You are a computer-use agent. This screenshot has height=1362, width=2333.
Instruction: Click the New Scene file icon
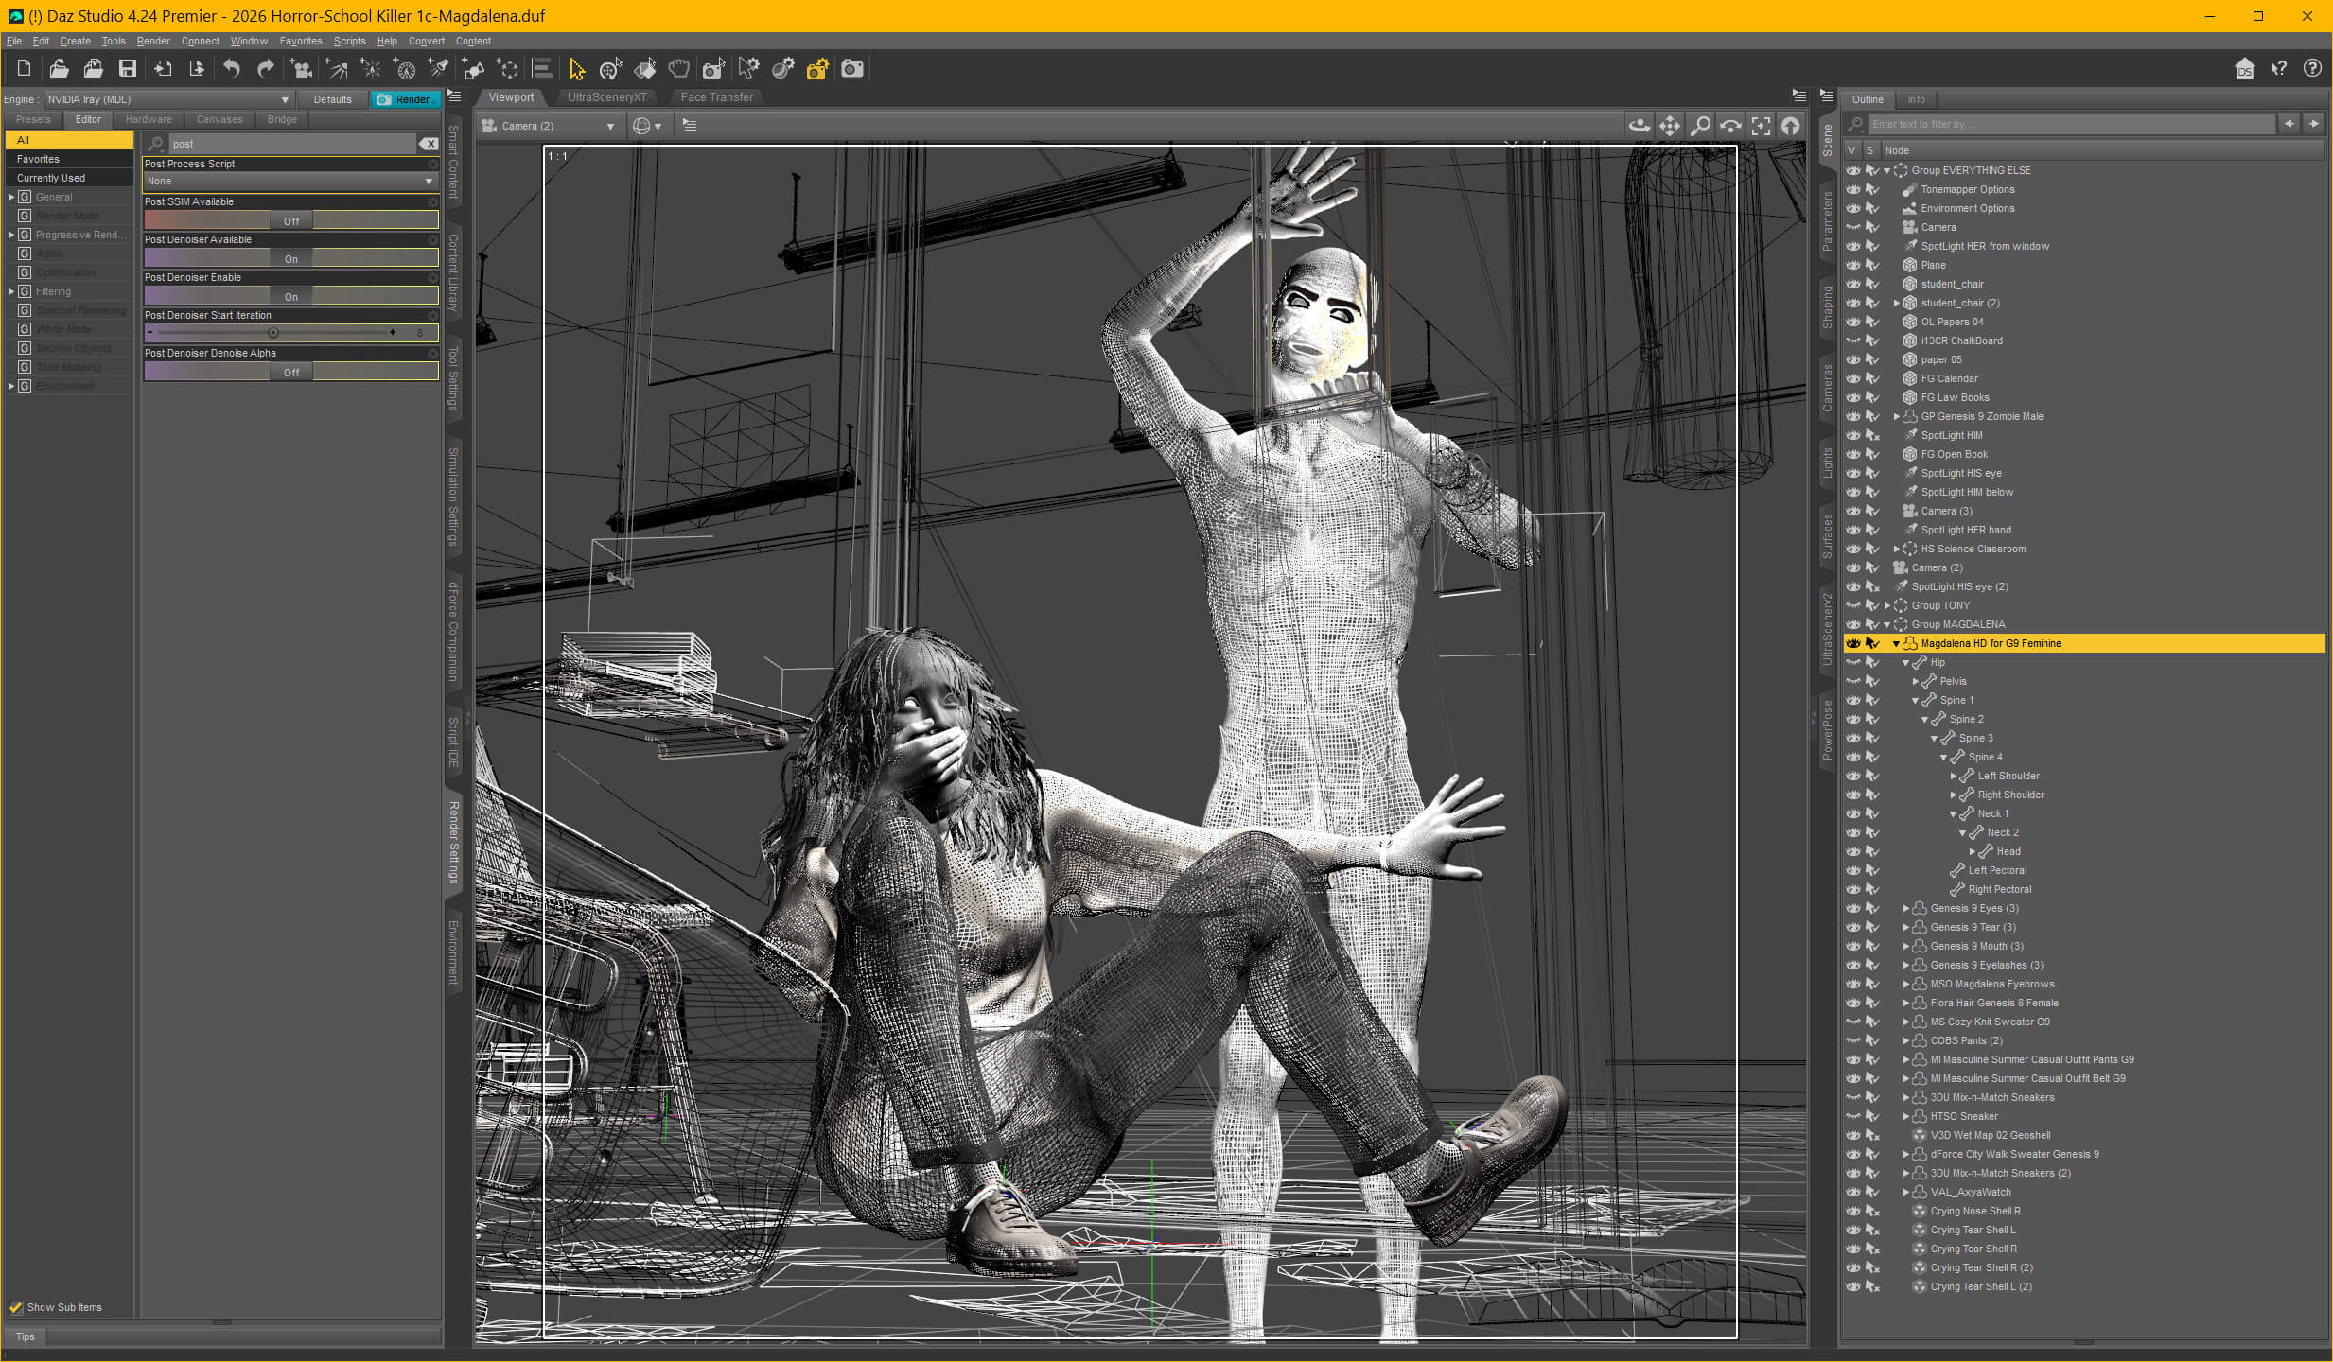[x=24, y=68]
